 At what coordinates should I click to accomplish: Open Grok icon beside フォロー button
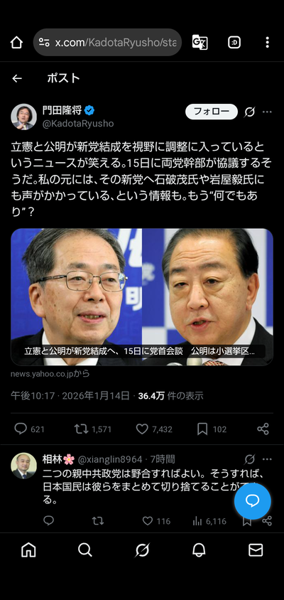point(250,112)
